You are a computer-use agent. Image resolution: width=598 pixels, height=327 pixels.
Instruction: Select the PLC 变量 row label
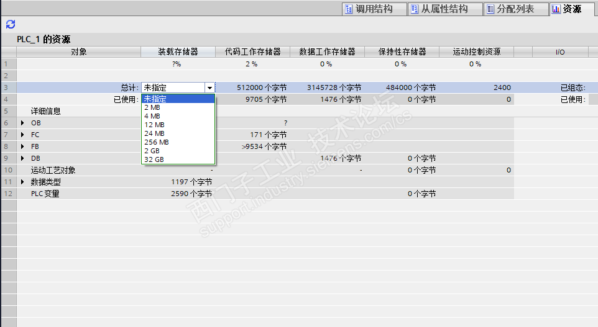45,194
